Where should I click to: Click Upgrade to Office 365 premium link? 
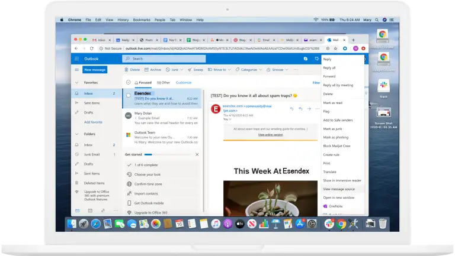pyautogui.click(x=97, y=196)
